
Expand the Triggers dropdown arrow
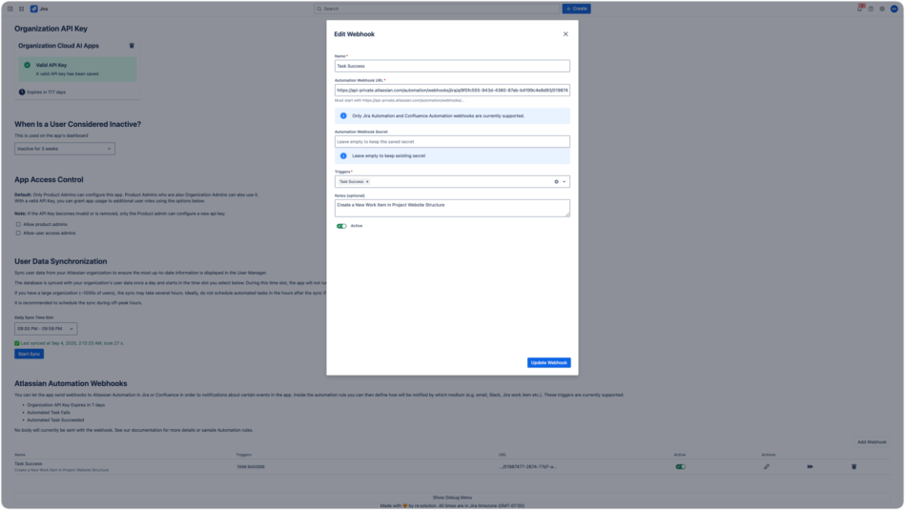(565, 182)
